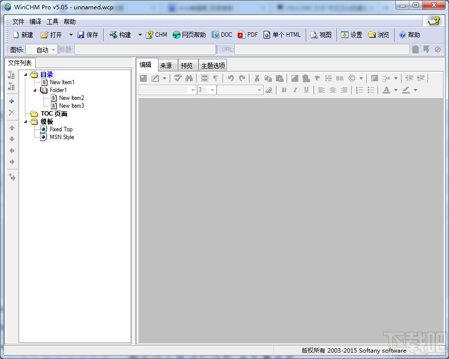Toggle italic formatting in editor toolbar
The image size is (449, 359).
coord(295,90)
